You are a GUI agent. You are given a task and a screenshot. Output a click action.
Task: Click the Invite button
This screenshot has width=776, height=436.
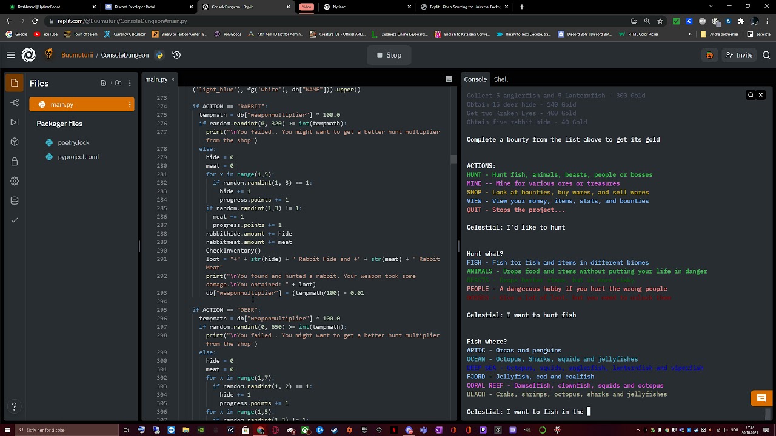point(739,55)
